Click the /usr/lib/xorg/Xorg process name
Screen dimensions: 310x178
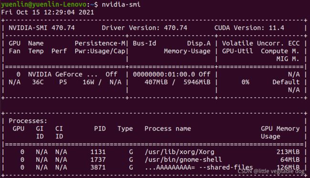pyautogui.click(x=179, y=152)
